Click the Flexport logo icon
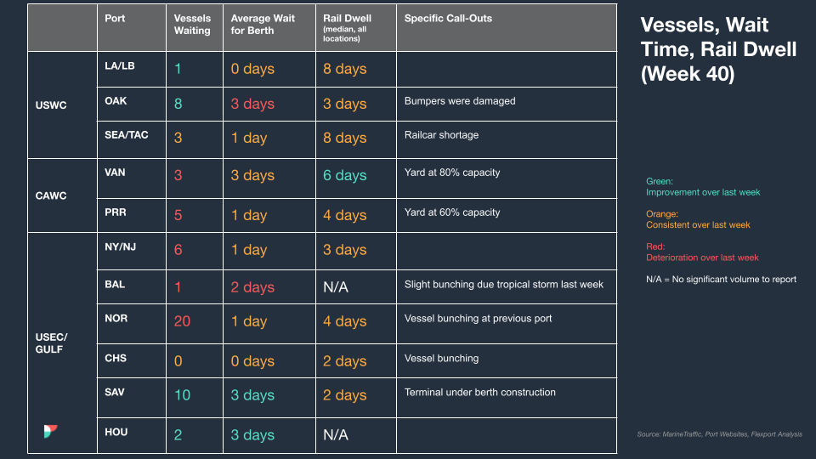The image size is (816, 459). pos(50,431)
